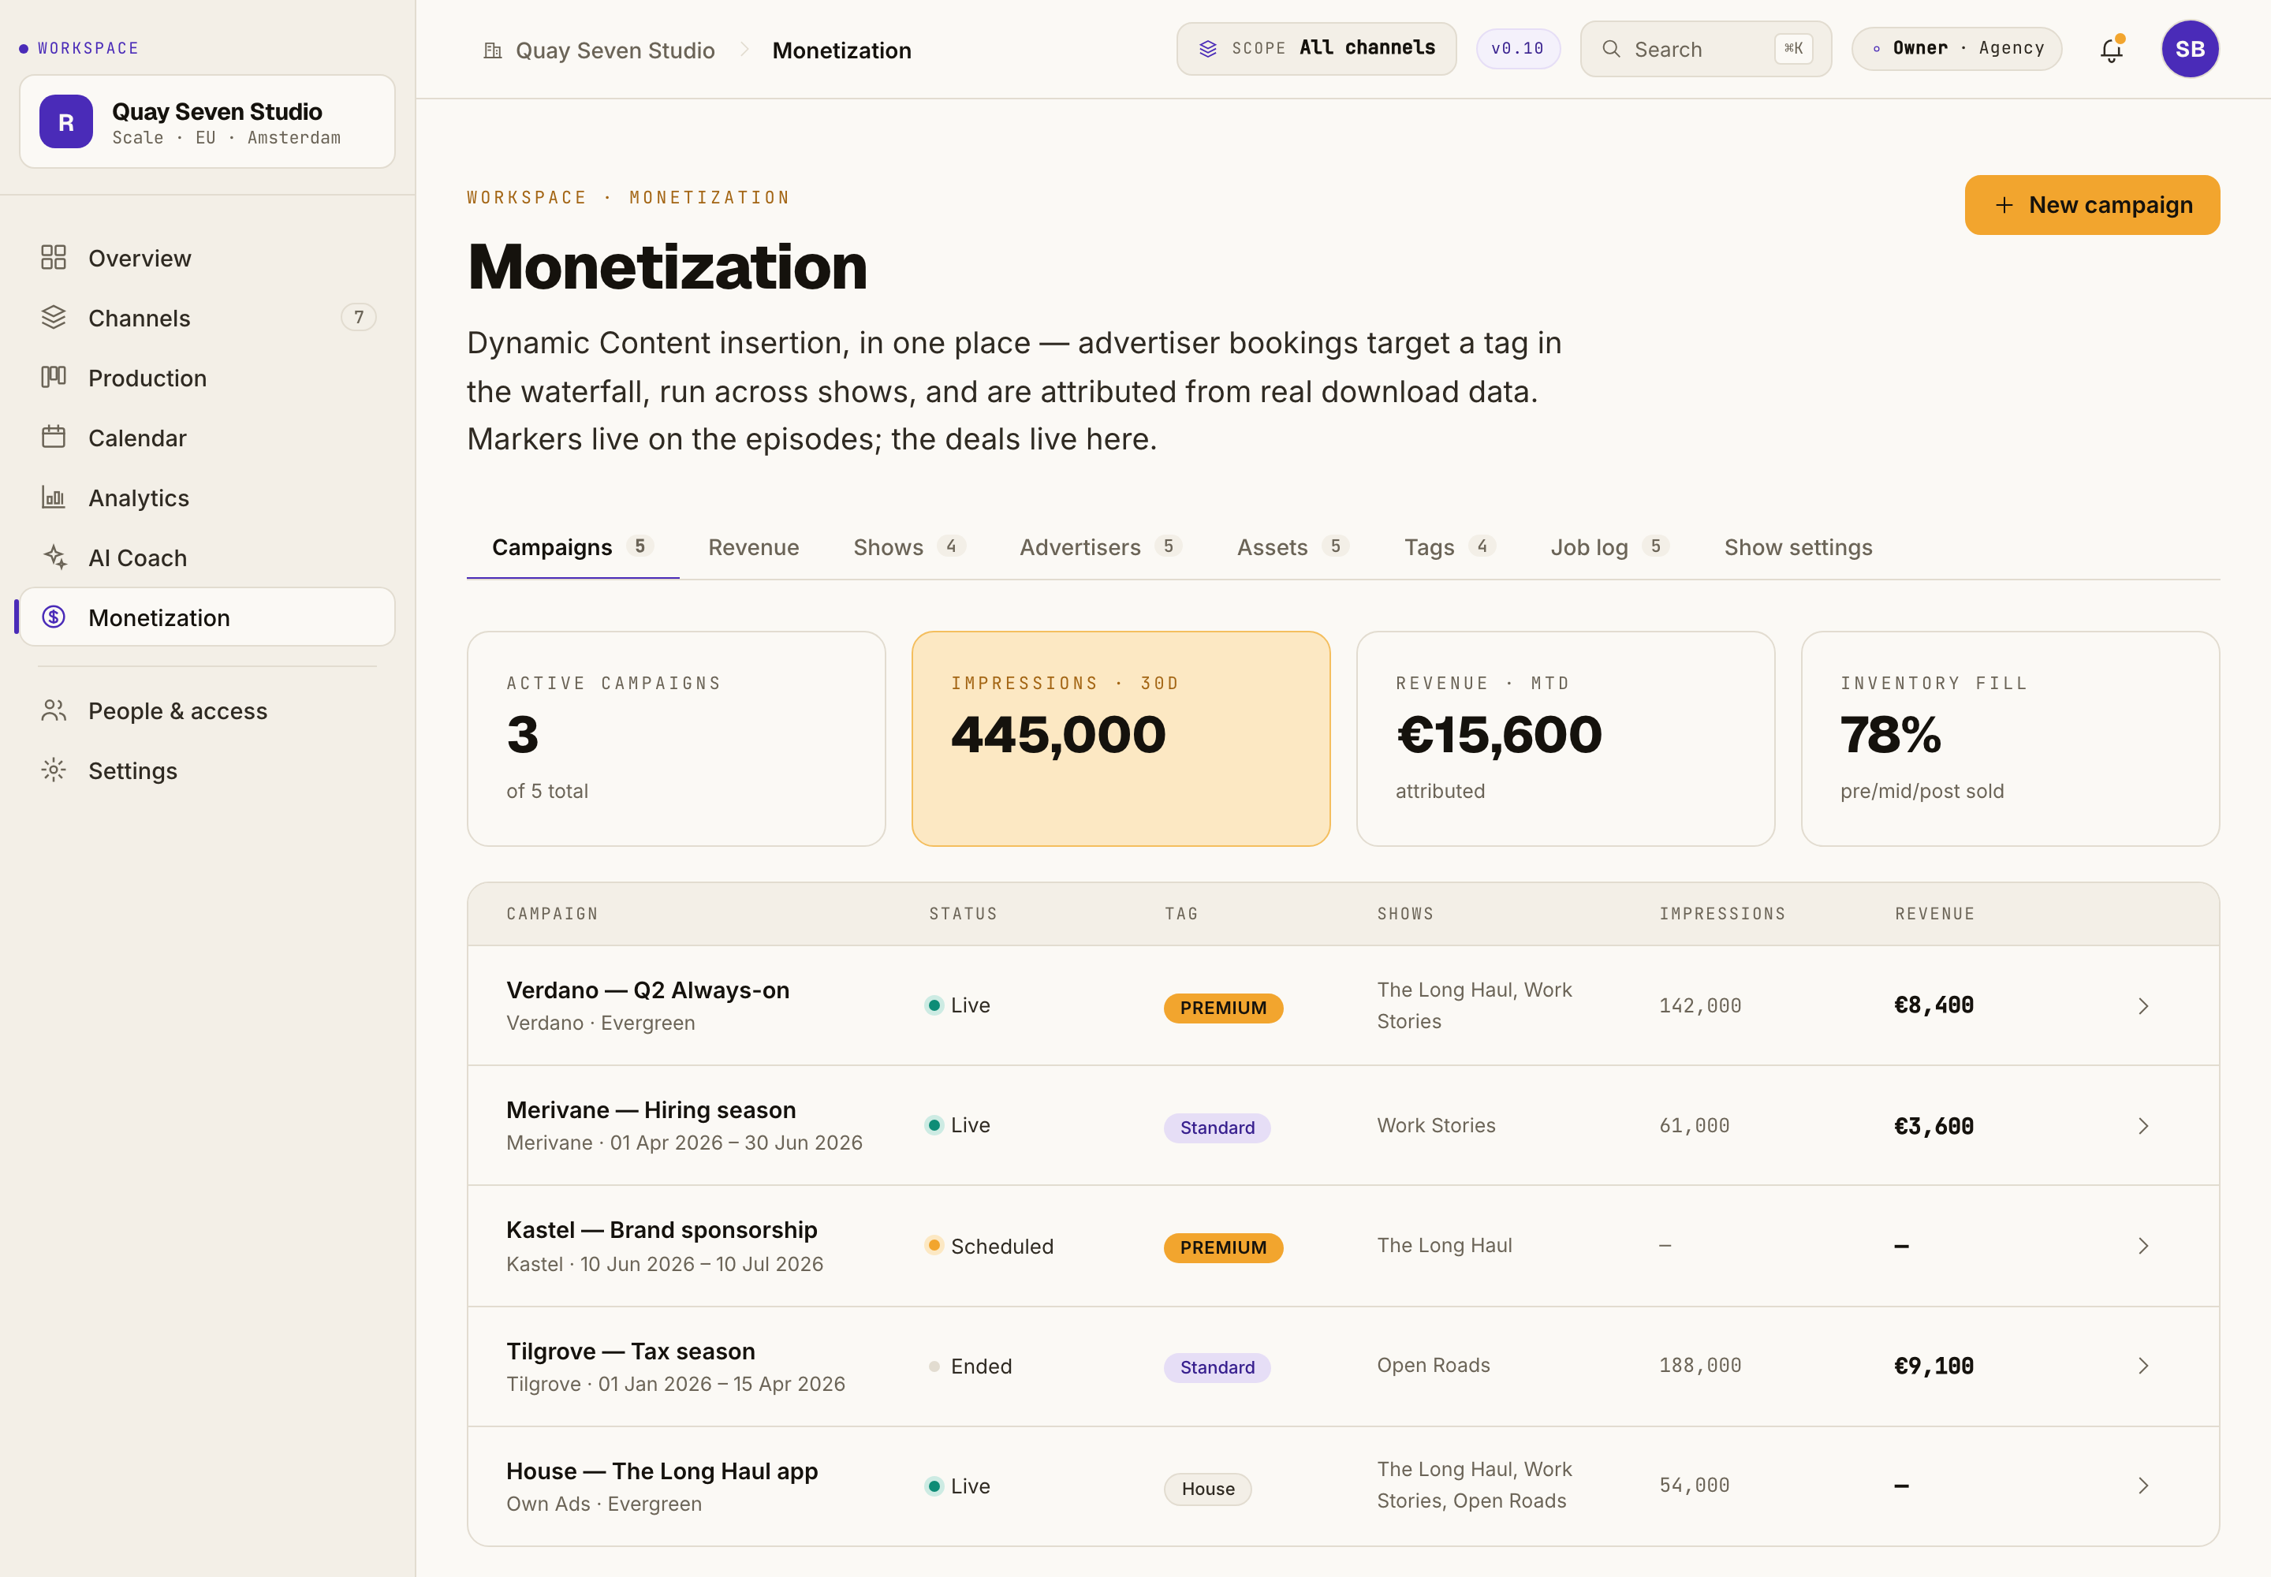This screenshot has width=2271, height=1577.
Task: Click the PREMIUM tag on Kastel row
Action: [x=1224, y=1248]
